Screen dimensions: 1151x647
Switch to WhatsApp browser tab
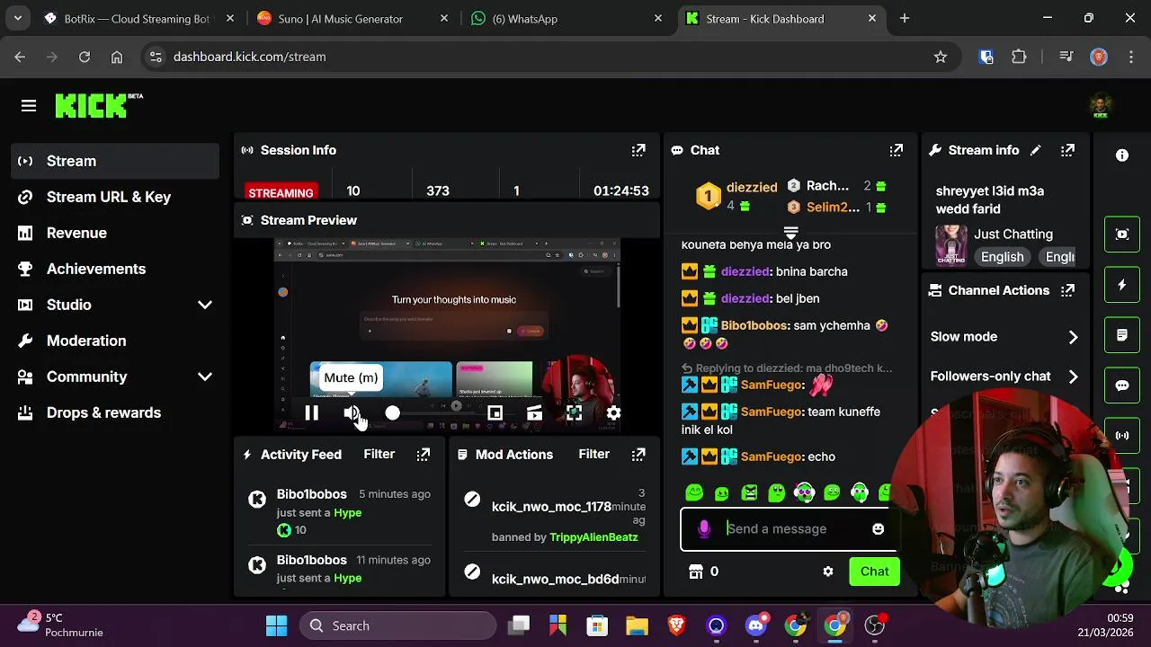(x=565, y=19)
